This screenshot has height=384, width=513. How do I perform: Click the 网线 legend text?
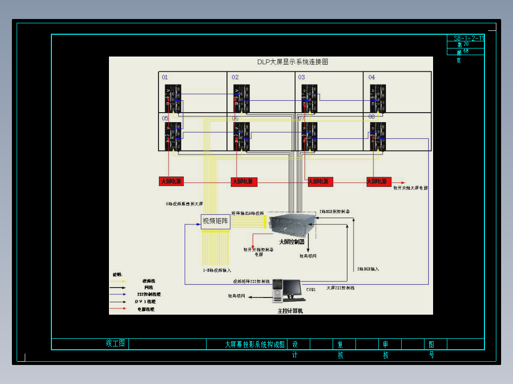tap(149, 288)
